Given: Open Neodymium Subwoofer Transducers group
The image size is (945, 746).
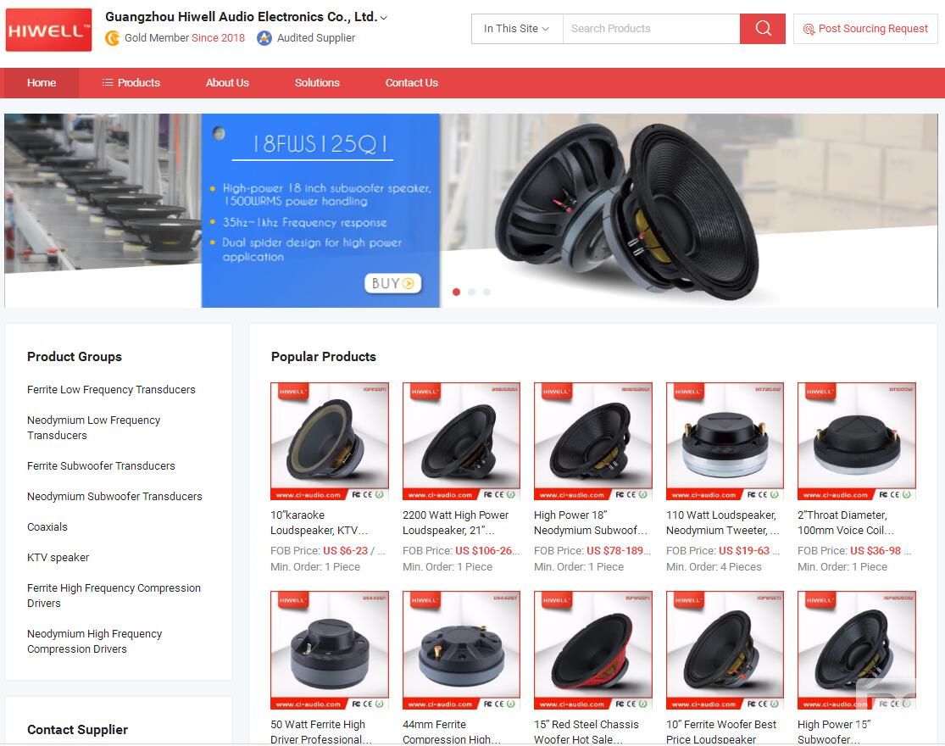Looking at the screenshot, I should pyautogui.click(x=114, y=497).
